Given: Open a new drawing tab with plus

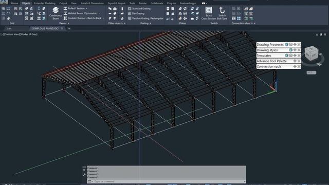Looking at the screenshot, I should coord(69,29).
